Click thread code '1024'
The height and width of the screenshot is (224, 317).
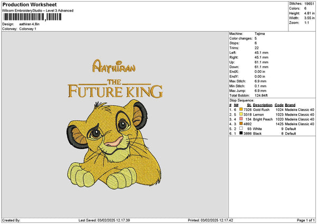click(279, 109)
